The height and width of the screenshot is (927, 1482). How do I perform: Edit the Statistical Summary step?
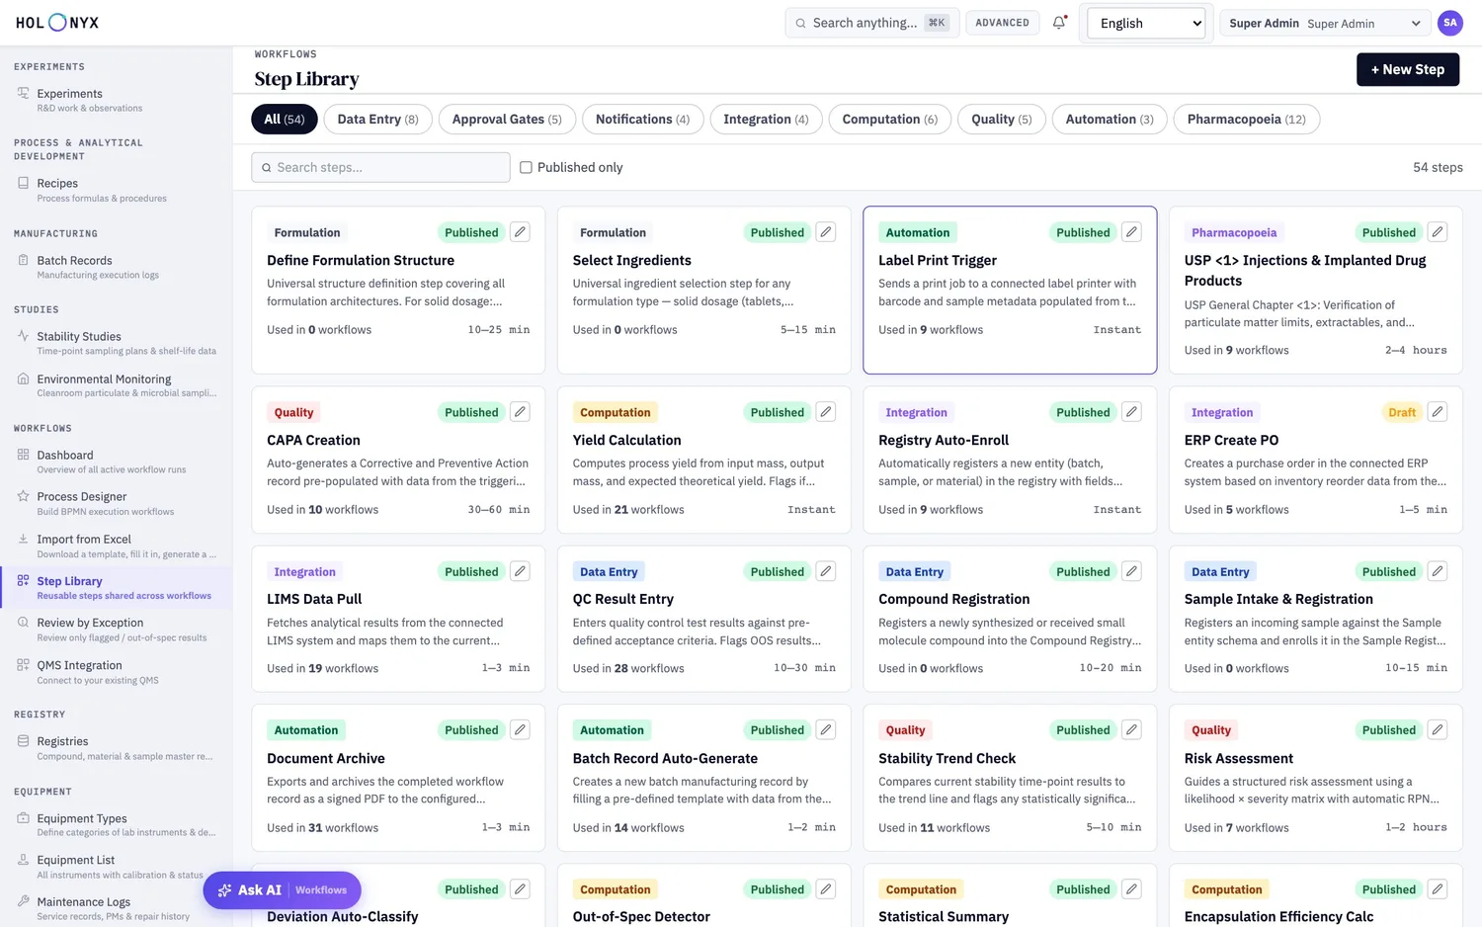coord(1131,889)
